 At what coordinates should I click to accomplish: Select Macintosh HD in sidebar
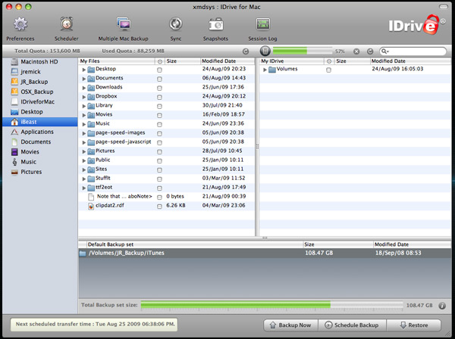(x=39, y=61)
